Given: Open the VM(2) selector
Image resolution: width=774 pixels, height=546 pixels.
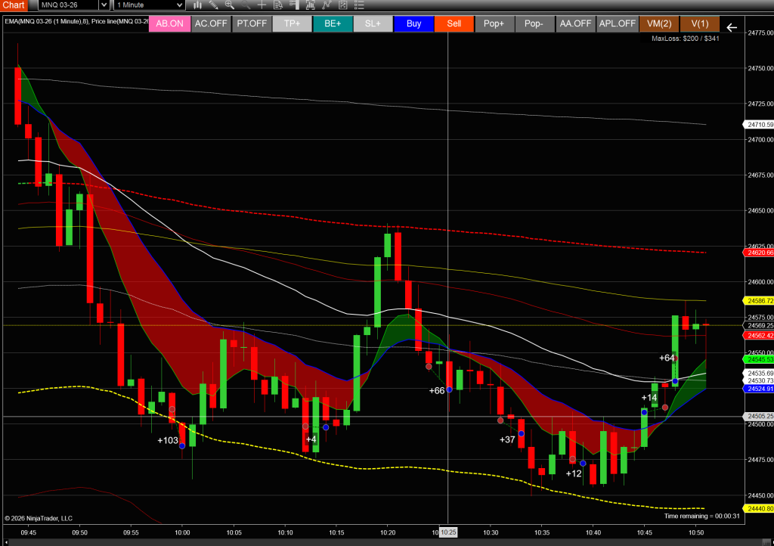Looking at the screenshot, I should click(658, 23).
